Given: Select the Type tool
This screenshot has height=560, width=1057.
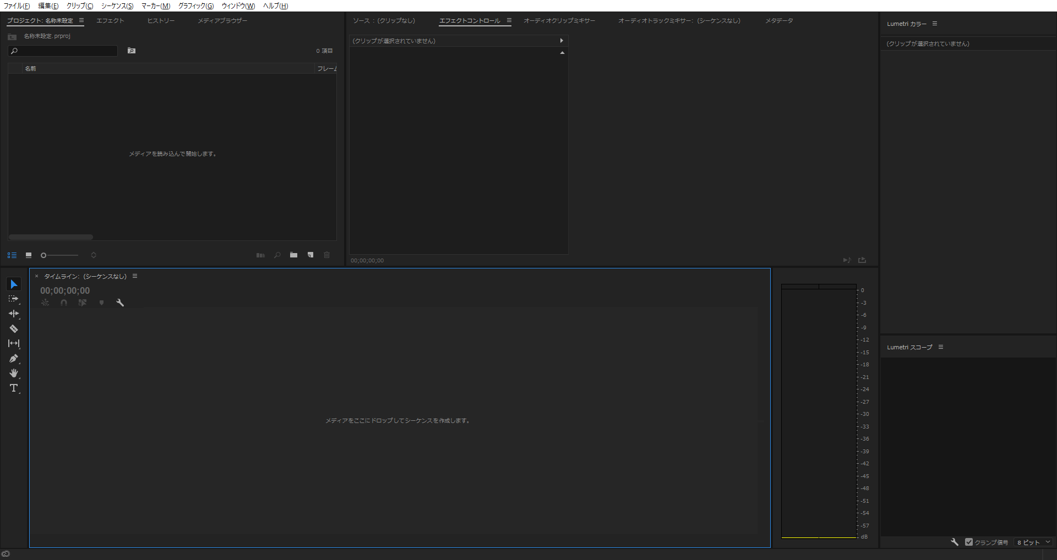Looking at the screenshot, I should (14, 388).
